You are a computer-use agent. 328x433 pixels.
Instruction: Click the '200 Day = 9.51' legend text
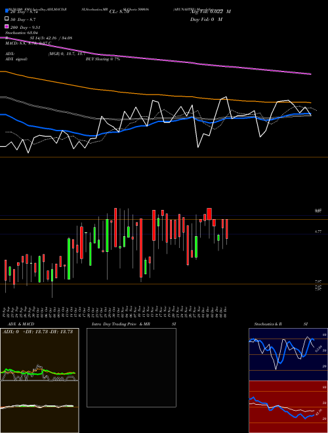click(x=26, y=28)
